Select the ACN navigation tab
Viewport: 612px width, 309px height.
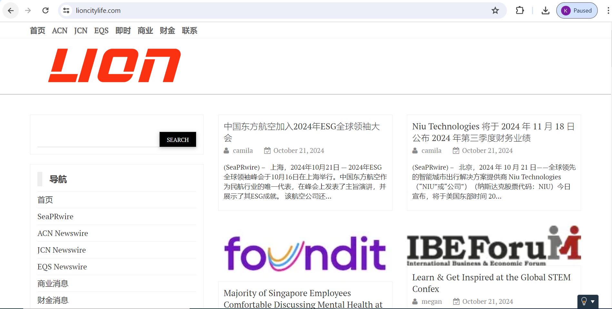59,30
